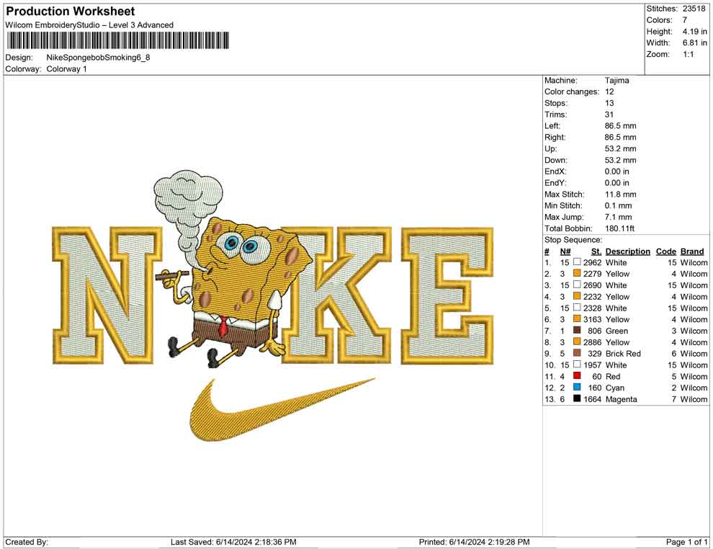Click the white swatch beside stitch count 1957
The width and height of the screenshot is (713, 549).
coord(577,365)
